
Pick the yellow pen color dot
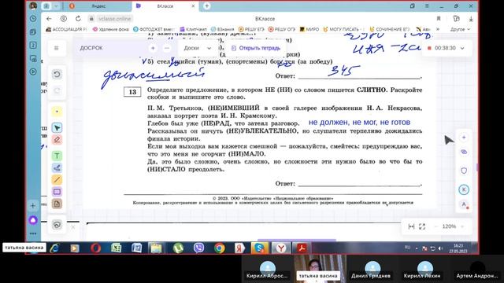click(x=57, y=112)
